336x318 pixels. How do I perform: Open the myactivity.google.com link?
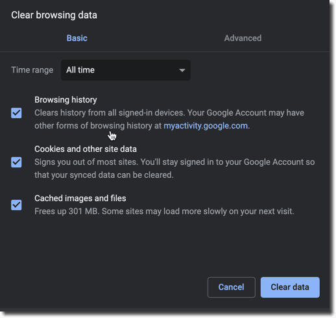206,126
